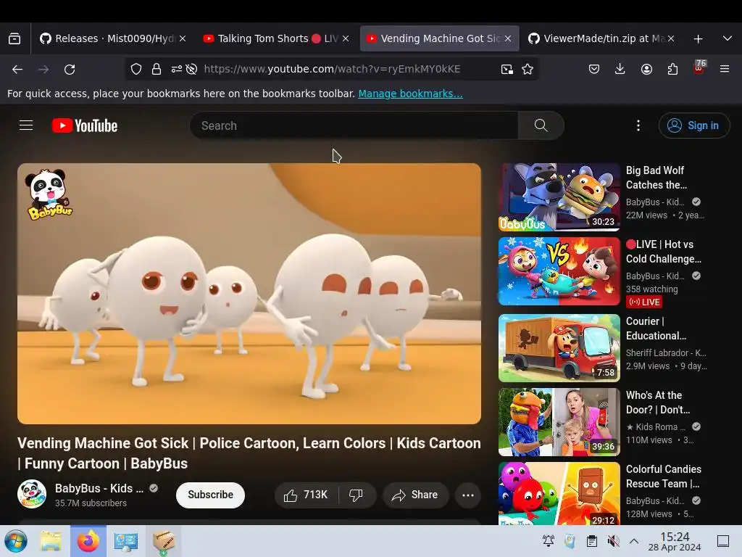This screenshot has height=557, width=742.
Task: Subscribe to BabyBus channel
Action: coord(211,495)
